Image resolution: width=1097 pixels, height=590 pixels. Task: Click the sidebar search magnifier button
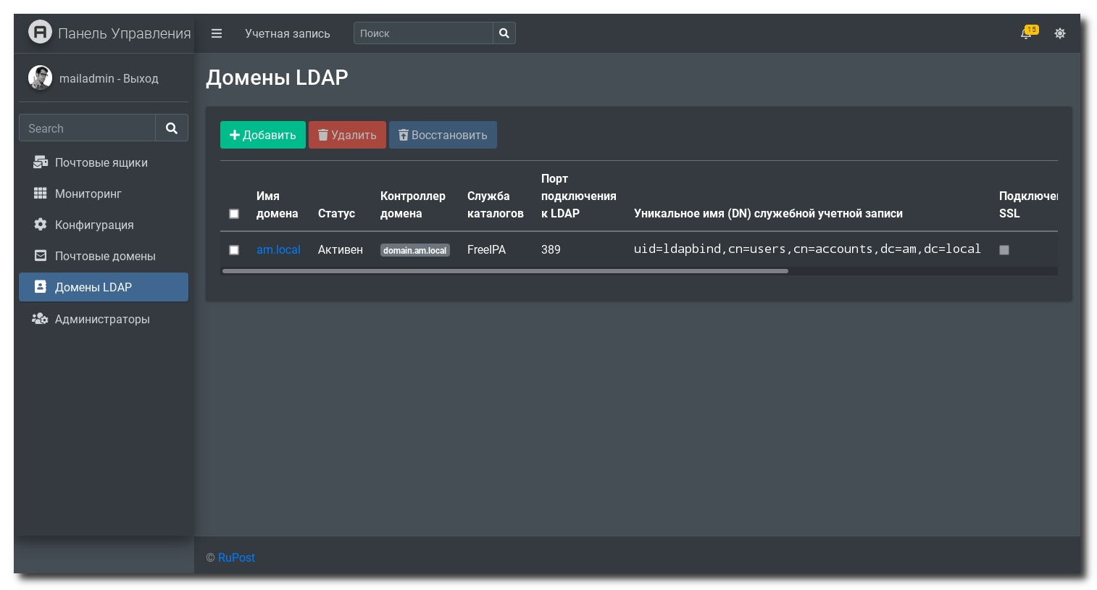(172, 128)
